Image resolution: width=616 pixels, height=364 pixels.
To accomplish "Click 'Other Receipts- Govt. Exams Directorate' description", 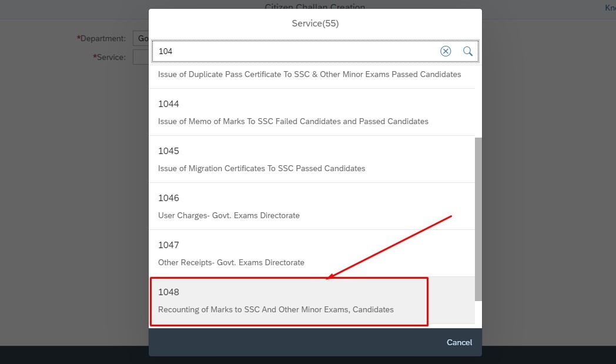I will click(x=231, y=263).
